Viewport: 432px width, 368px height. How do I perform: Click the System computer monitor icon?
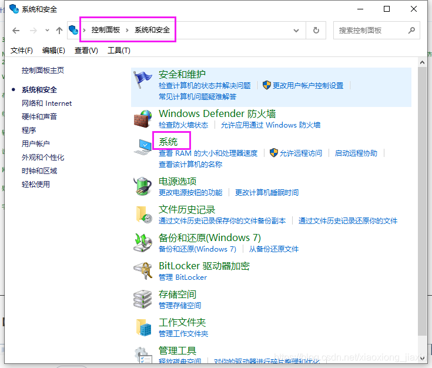click(x=142, y=147)
